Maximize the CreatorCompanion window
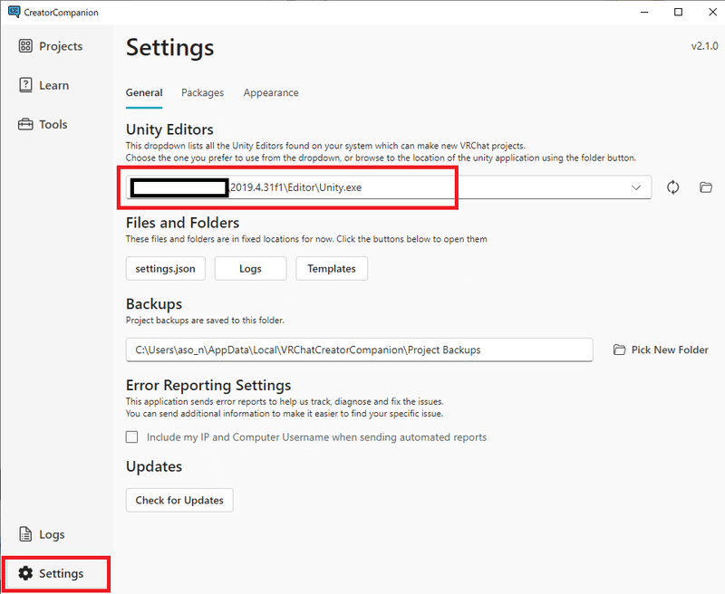 tap(678, 12)
